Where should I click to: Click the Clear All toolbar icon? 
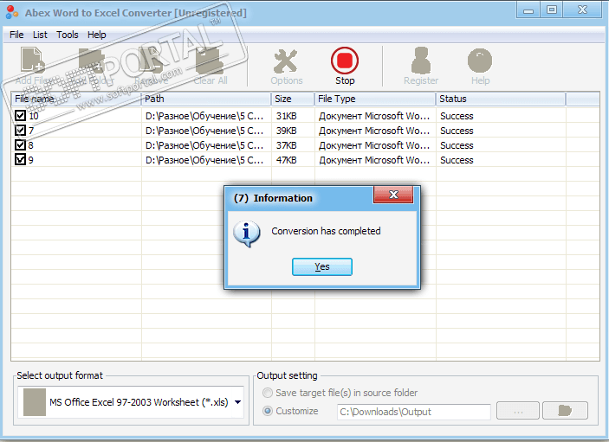tap(210, 61)
